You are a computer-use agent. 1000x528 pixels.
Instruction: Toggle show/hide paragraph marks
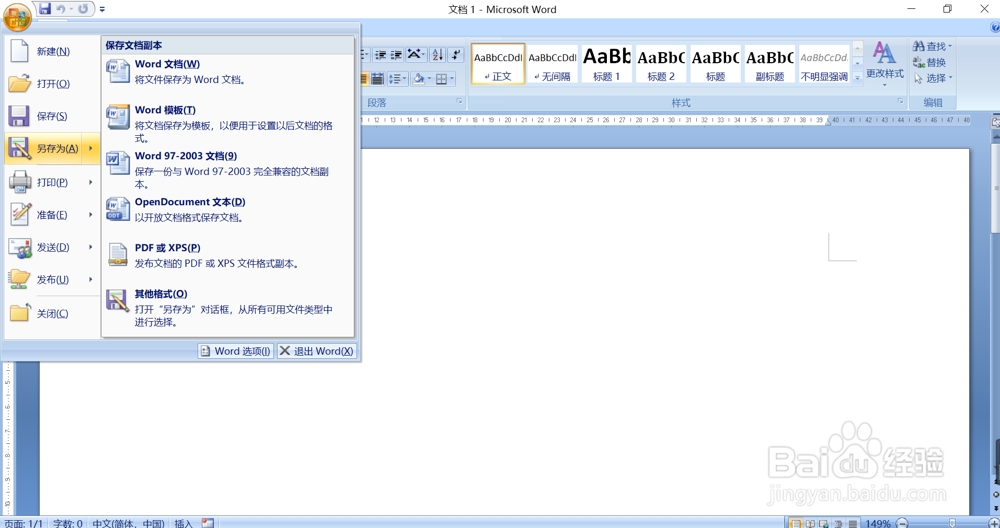click(x=456, y=54)
